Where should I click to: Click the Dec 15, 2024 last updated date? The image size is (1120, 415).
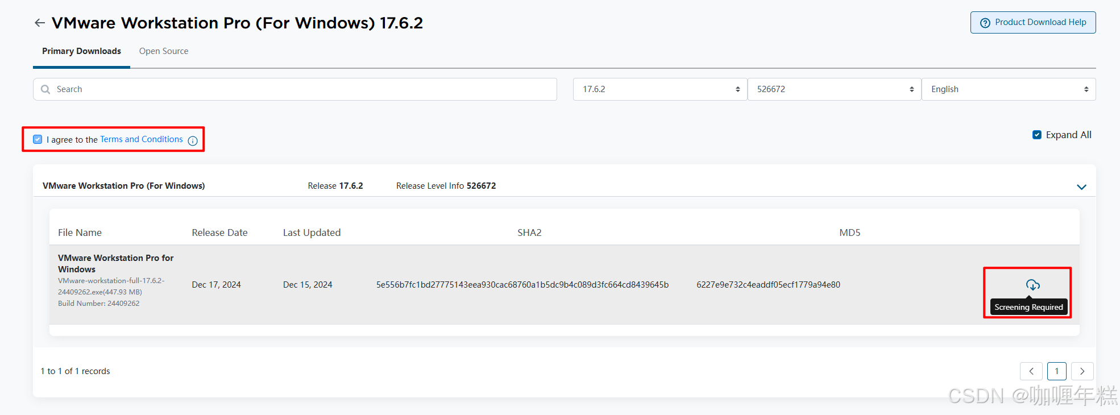click(308, 285)
